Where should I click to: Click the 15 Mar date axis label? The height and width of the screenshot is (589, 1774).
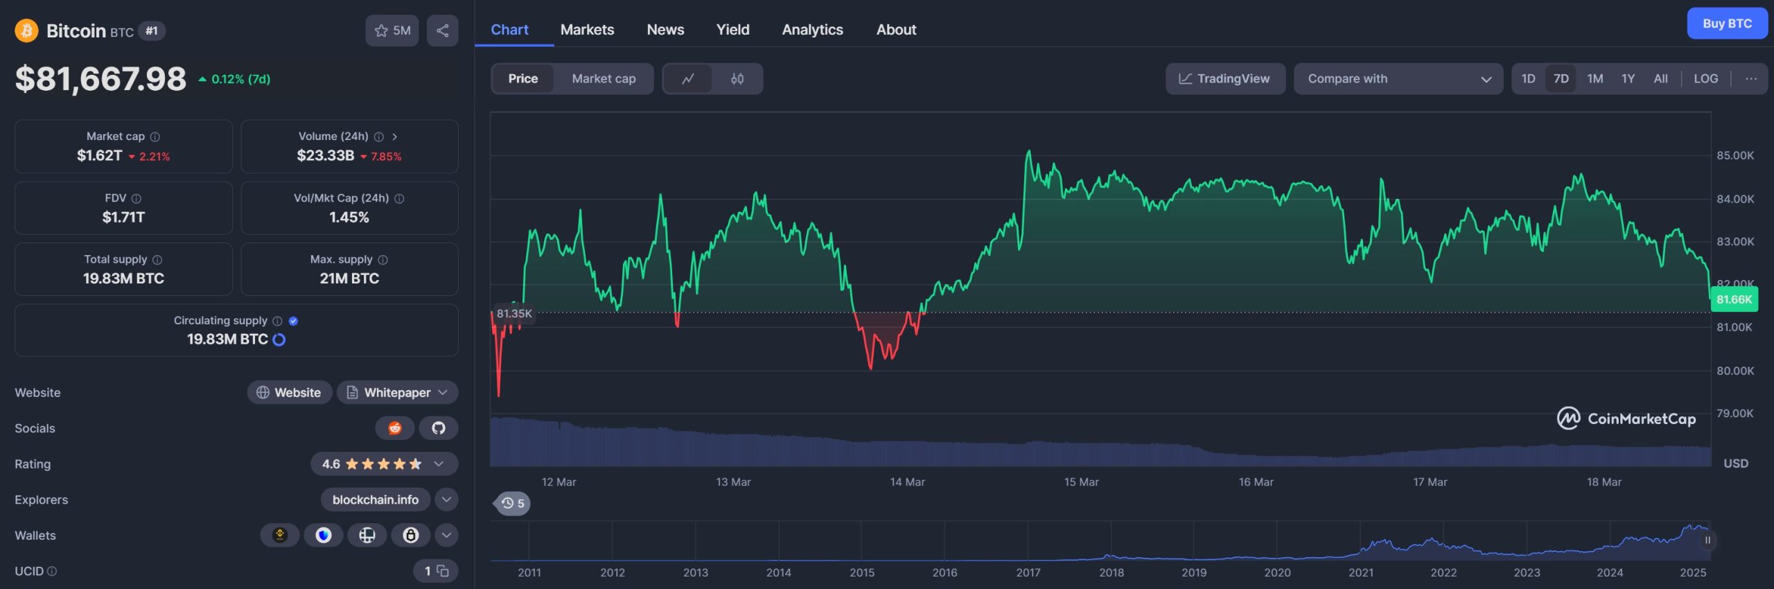click(x=1081, y=482)
